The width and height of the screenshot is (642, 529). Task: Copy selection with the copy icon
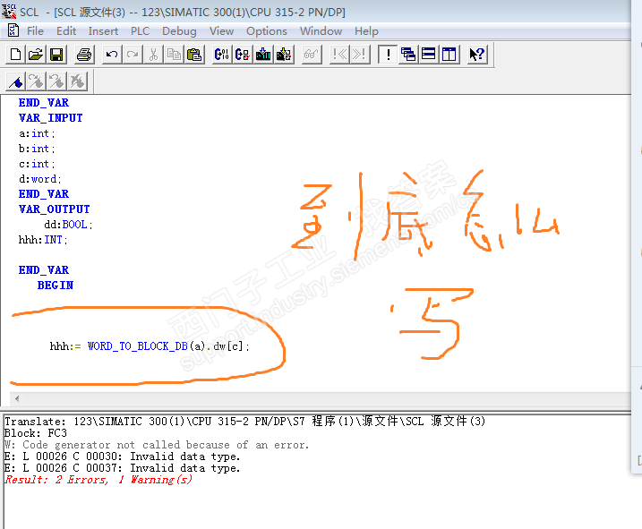pos(174,54)
